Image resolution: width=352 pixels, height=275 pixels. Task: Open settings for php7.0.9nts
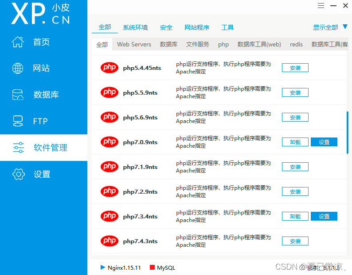click(324, 142)
